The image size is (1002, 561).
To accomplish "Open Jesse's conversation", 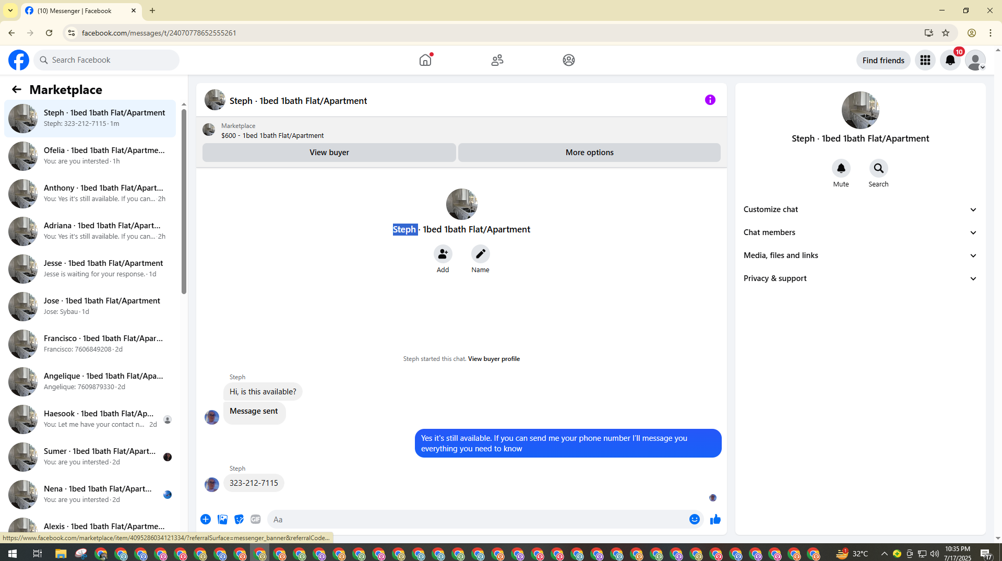I will point(90,268).
